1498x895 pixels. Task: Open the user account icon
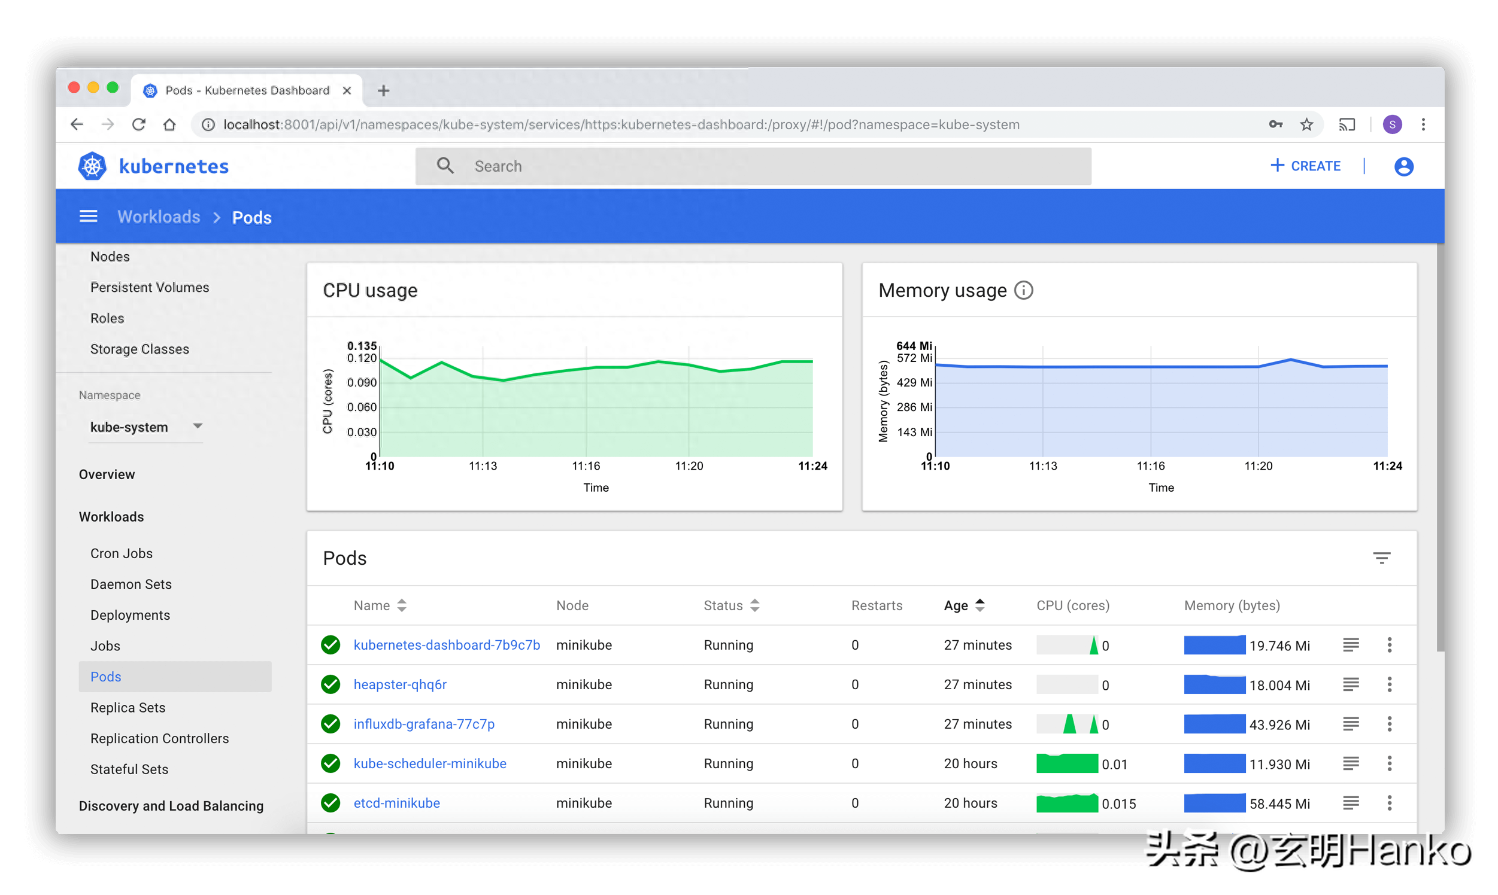1403,166
